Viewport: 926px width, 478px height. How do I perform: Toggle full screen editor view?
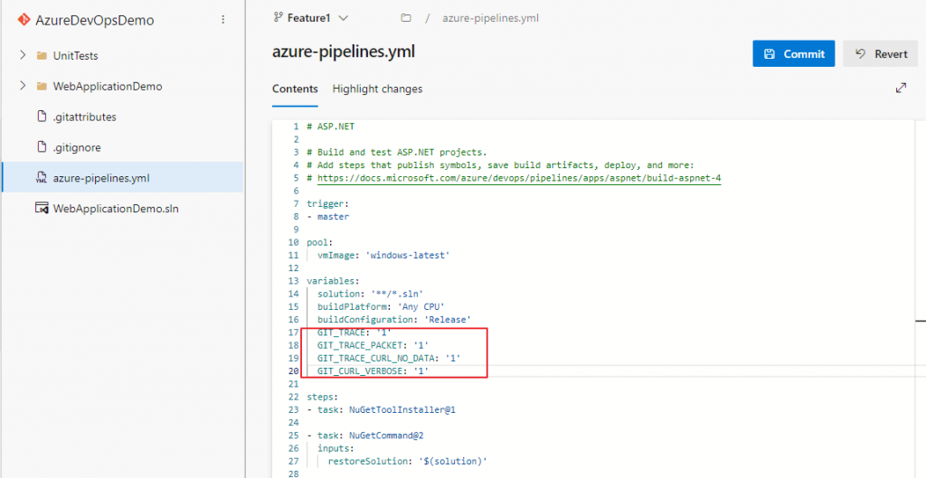click(x=901, y=88)
